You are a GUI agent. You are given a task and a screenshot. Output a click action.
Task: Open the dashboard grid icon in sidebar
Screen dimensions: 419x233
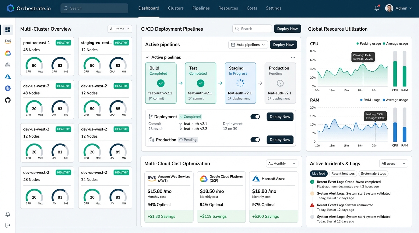click(x=8, y=30)
